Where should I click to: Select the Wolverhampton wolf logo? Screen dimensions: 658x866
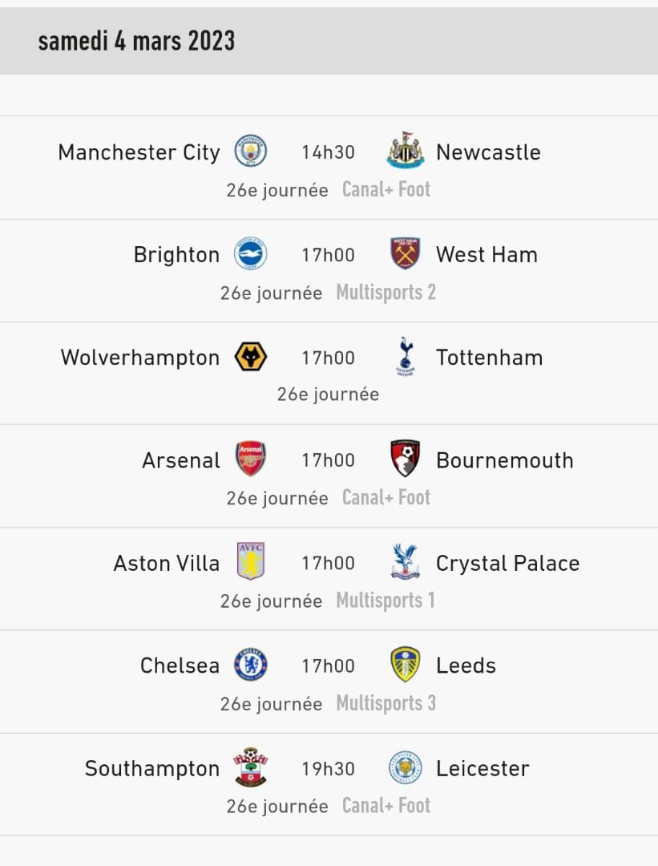click(x=251, y=357)
